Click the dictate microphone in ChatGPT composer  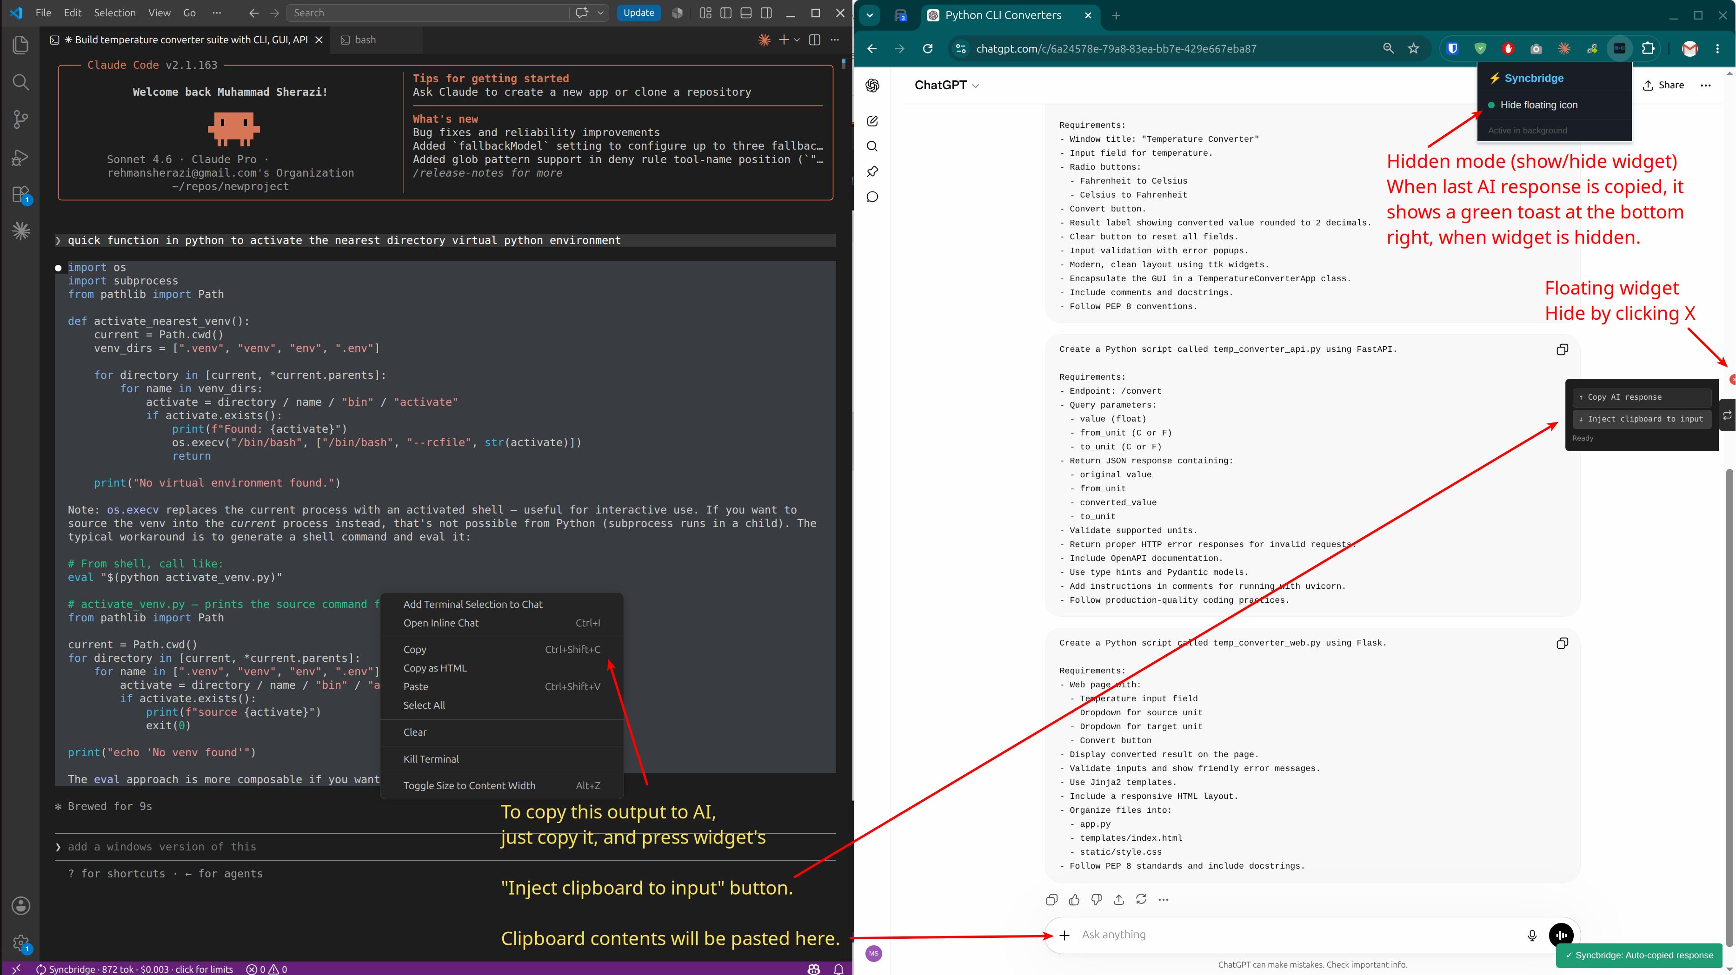[1532, 935]
